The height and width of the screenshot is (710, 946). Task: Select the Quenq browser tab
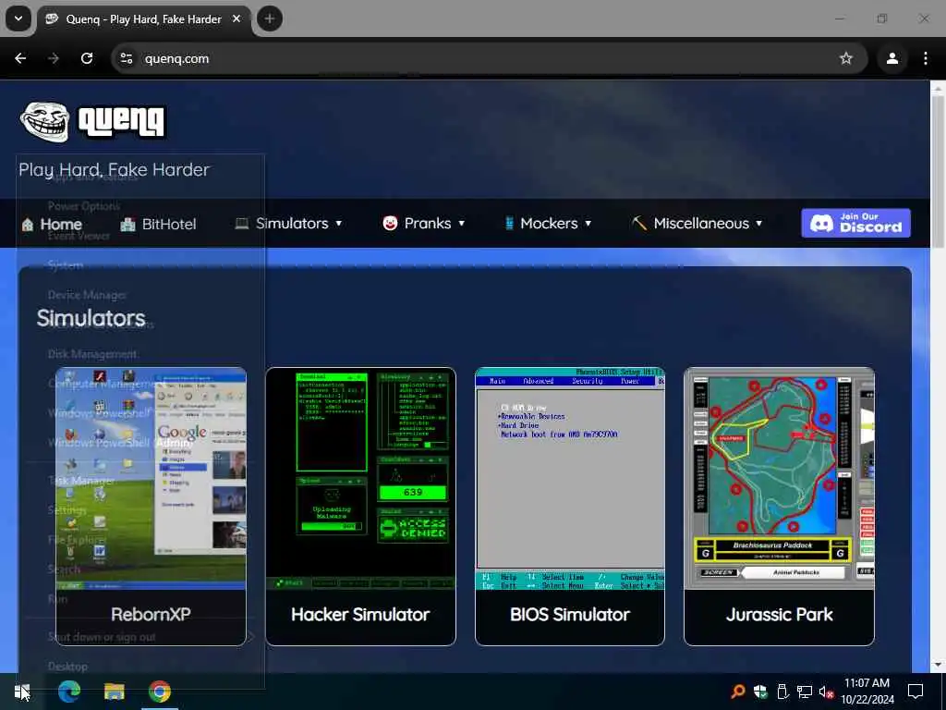(143, 19)
